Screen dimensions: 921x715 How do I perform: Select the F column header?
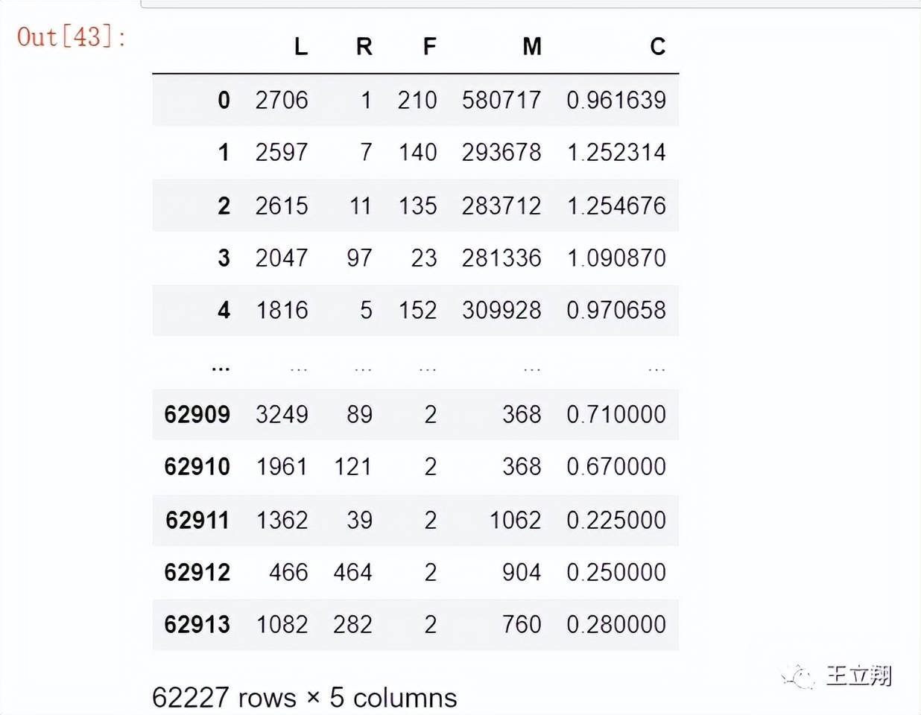coord(429,47)
